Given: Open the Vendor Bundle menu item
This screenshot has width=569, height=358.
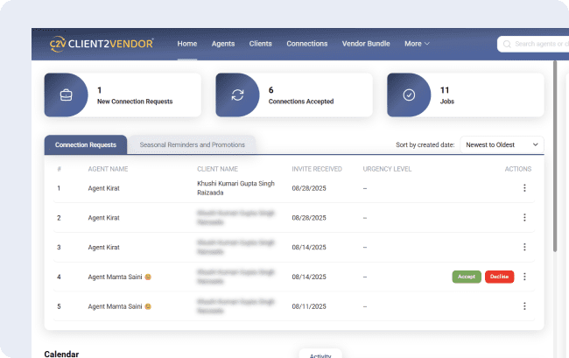Looking at the screenshot, I should [366, 44].
